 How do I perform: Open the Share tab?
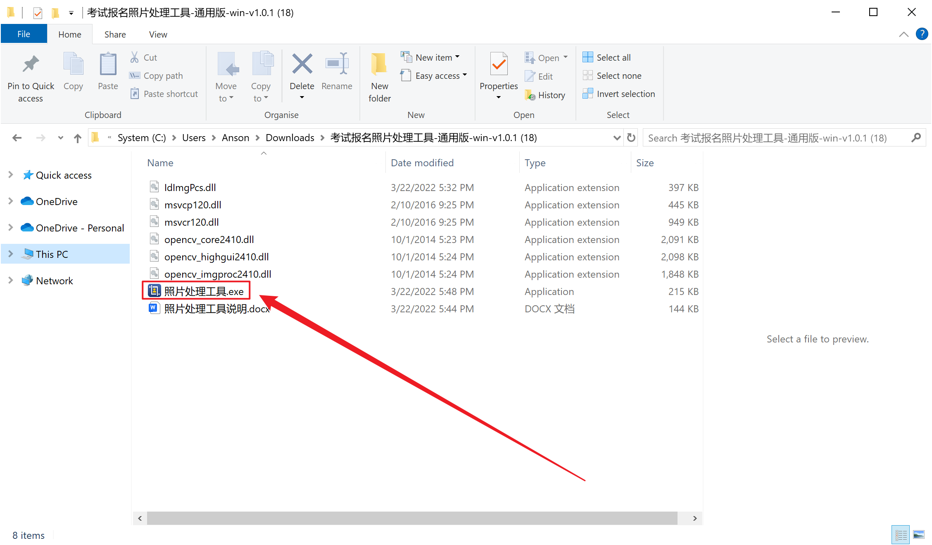pyautogui.click(x=114, y=34)
